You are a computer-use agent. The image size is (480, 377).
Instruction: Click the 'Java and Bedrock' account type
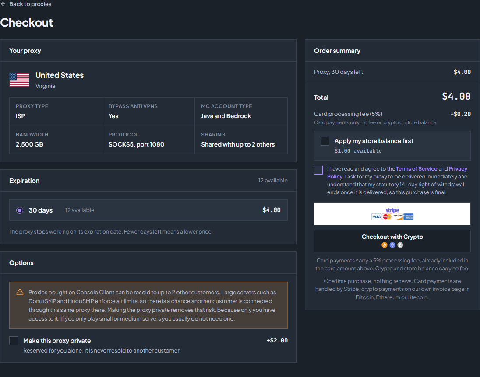[226, 116]
